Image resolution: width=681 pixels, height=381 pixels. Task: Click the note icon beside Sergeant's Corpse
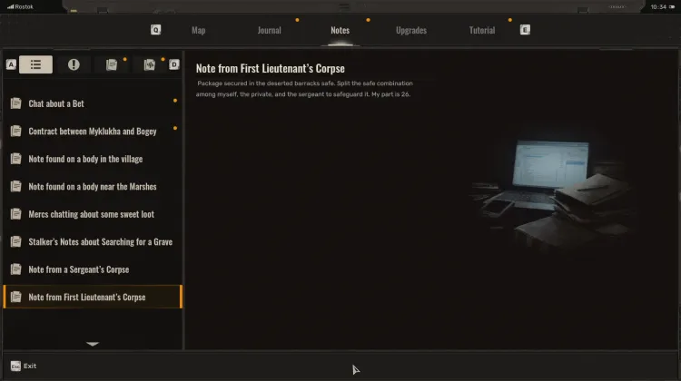click(x=16, y=269)
